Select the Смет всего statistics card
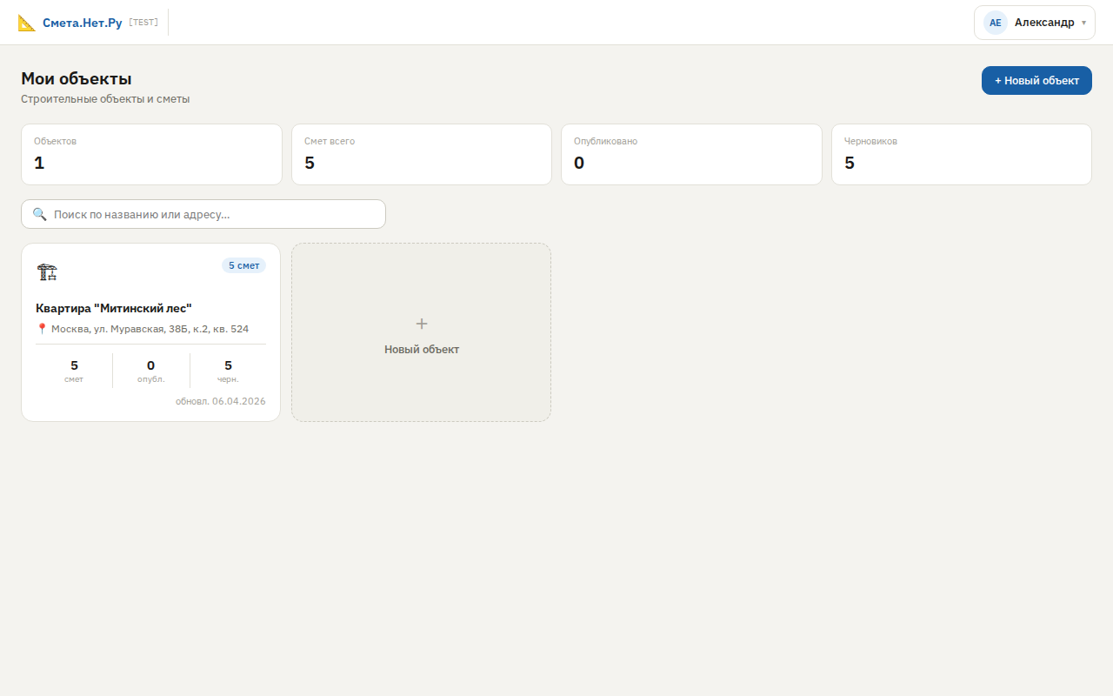Screen dimensions: 1113x696 [x=421, y=154]
